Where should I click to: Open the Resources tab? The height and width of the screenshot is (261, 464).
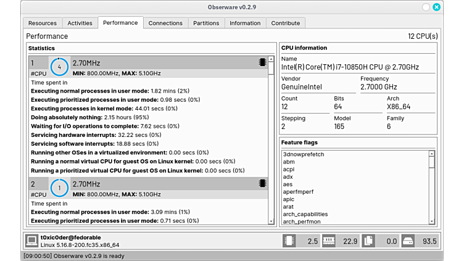point(43,23)
